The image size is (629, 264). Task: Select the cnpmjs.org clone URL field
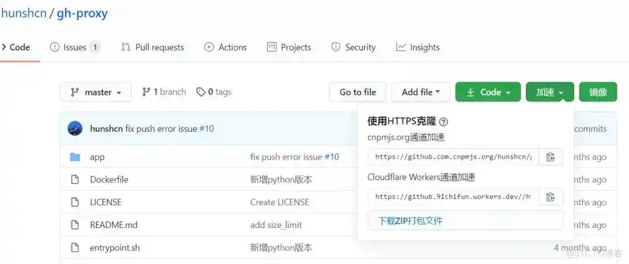[x=453, y=157]
